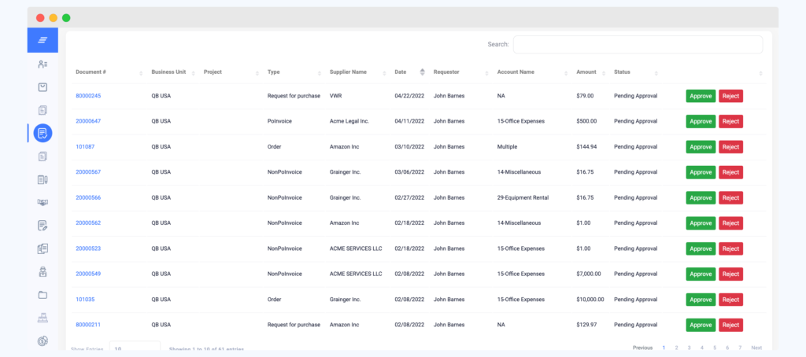
Task: Open the clipboard with pen sidebar icon
Action: (x=43, y=179)
